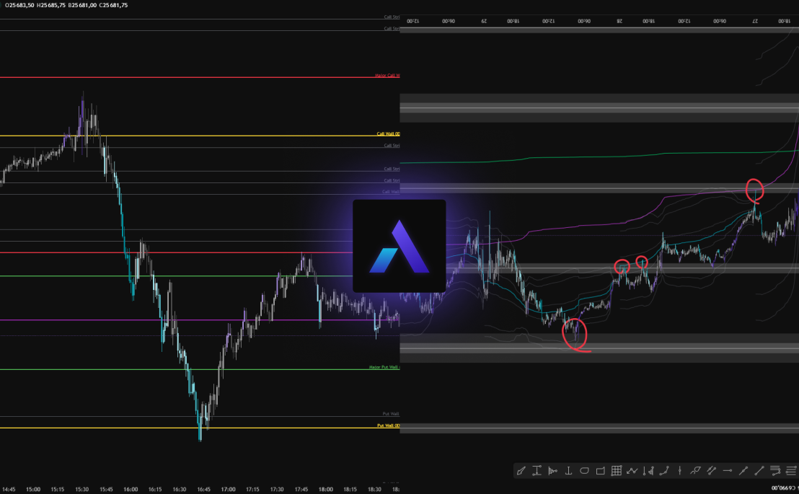Select the volume profile tool icon
799x494 pixels.
pos(553,470)
